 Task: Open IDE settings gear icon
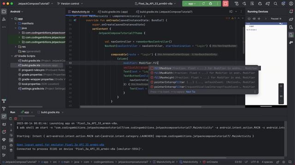(283, 4)
